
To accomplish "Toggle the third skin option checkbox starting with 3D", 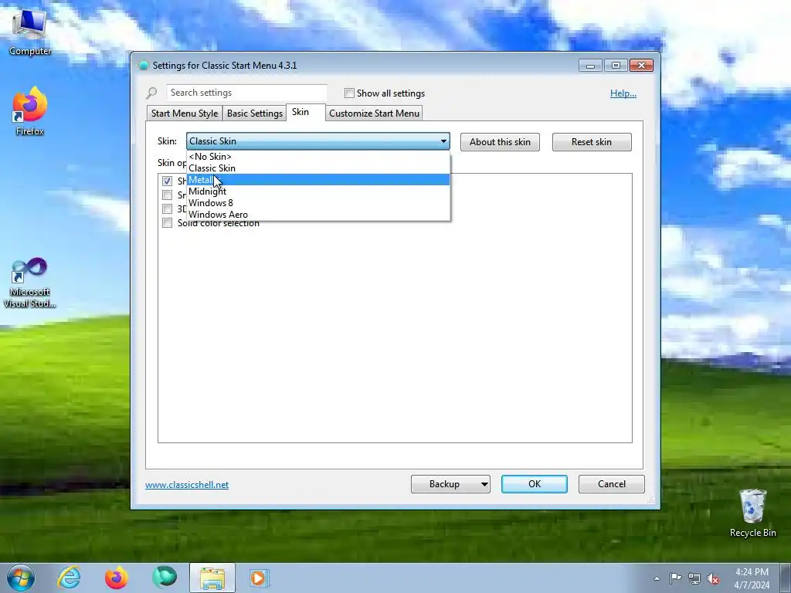I will [x=167, y=208].
